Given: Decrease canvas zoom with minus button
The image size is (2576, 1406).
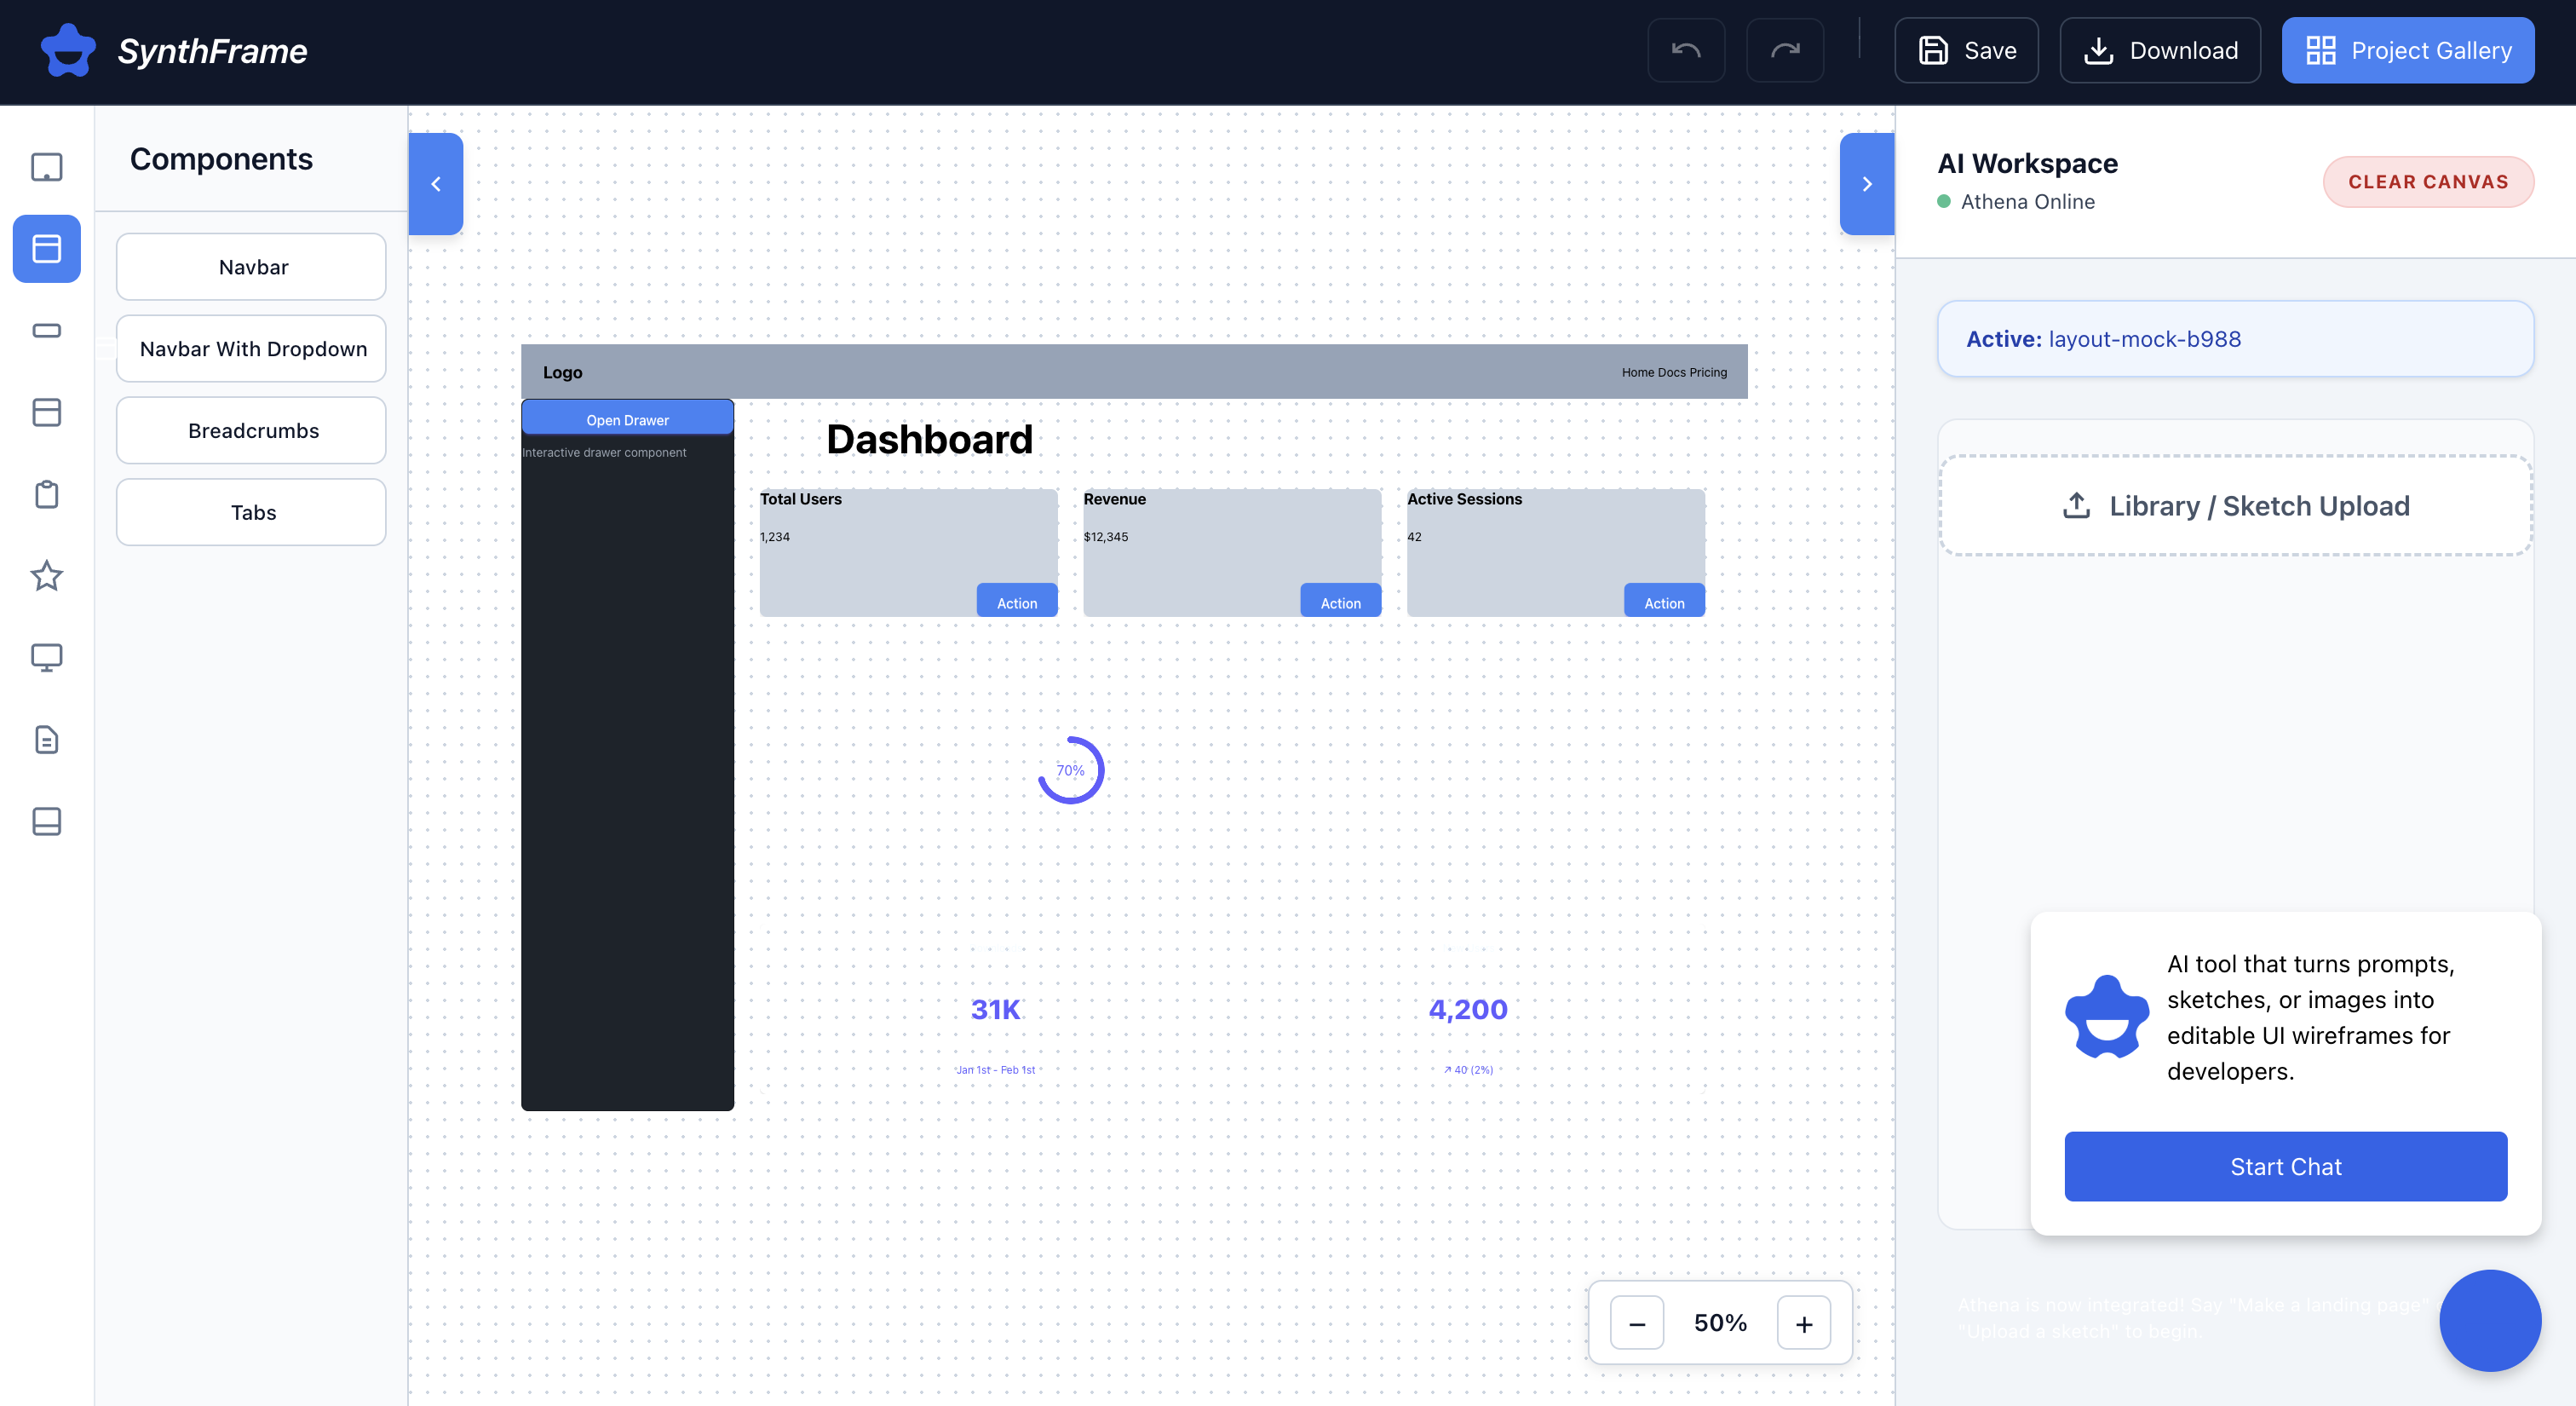Looking at the screenshot, I should tap(1637, 1323).
